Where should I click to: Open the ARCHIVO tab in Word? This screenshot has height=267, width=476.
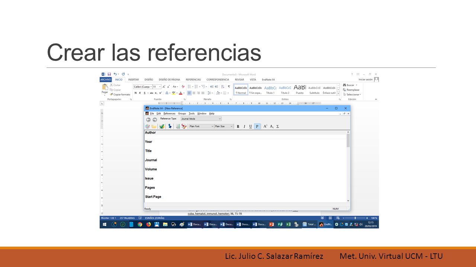106,80
